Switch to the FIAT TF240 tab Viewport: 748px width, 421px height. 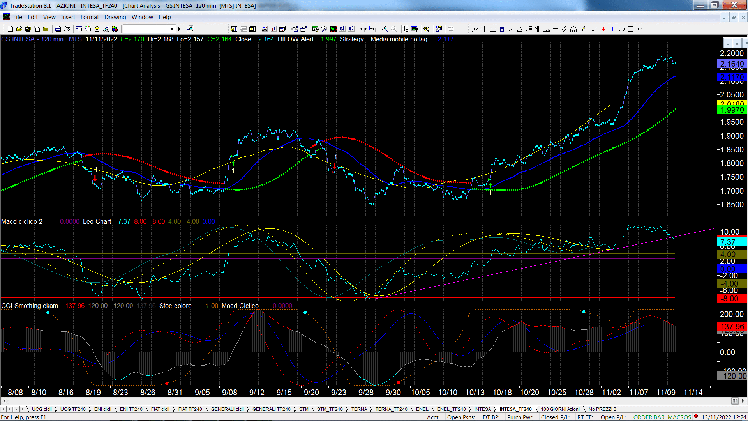pyautogui.click(x=190, y=409)
